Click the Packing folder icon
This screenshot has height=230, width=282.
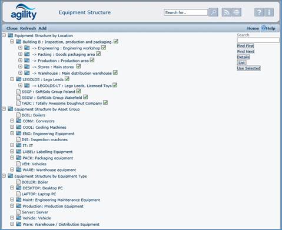(27, 54)
